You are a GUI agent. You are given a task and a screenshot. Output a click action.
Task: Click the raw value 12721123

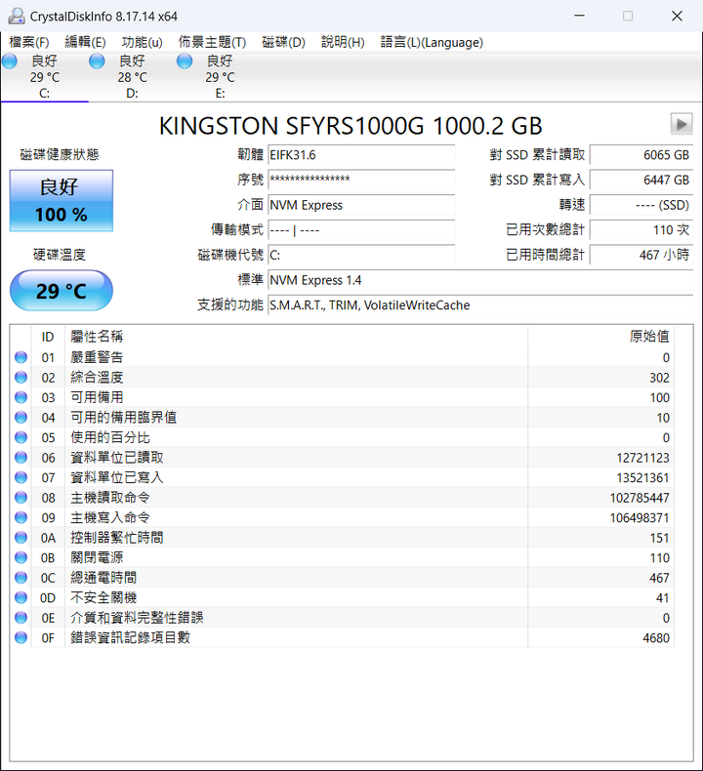point(642,458)
